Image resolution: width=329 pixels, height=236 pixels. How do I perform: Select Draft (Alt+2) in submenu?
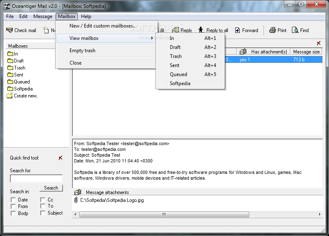tap(190, 47)
